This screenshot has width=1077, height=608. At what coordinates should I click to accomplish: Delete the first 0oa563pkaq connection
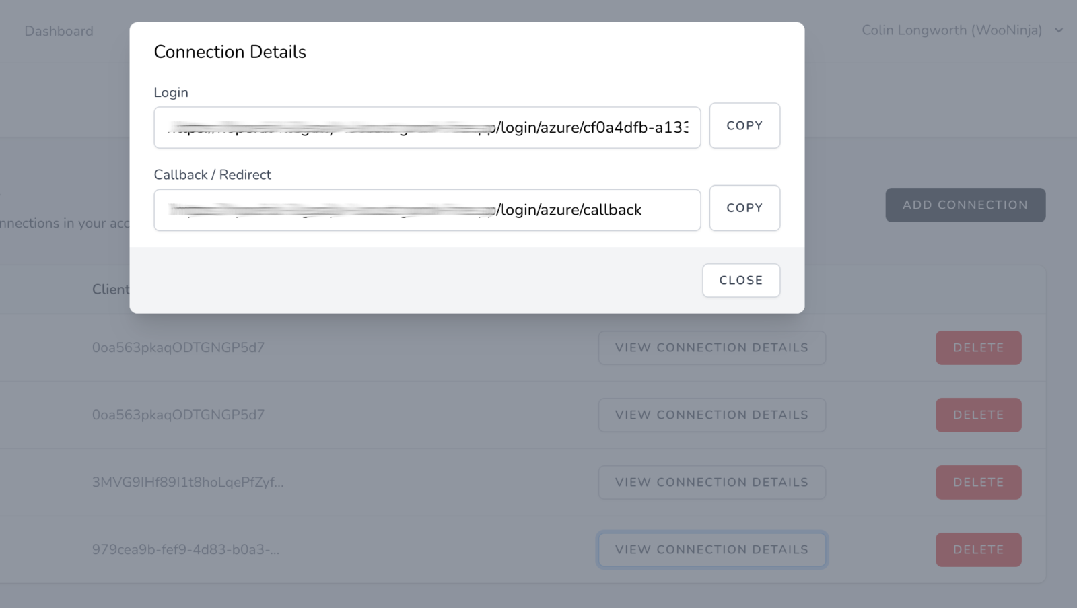[978, 347]
